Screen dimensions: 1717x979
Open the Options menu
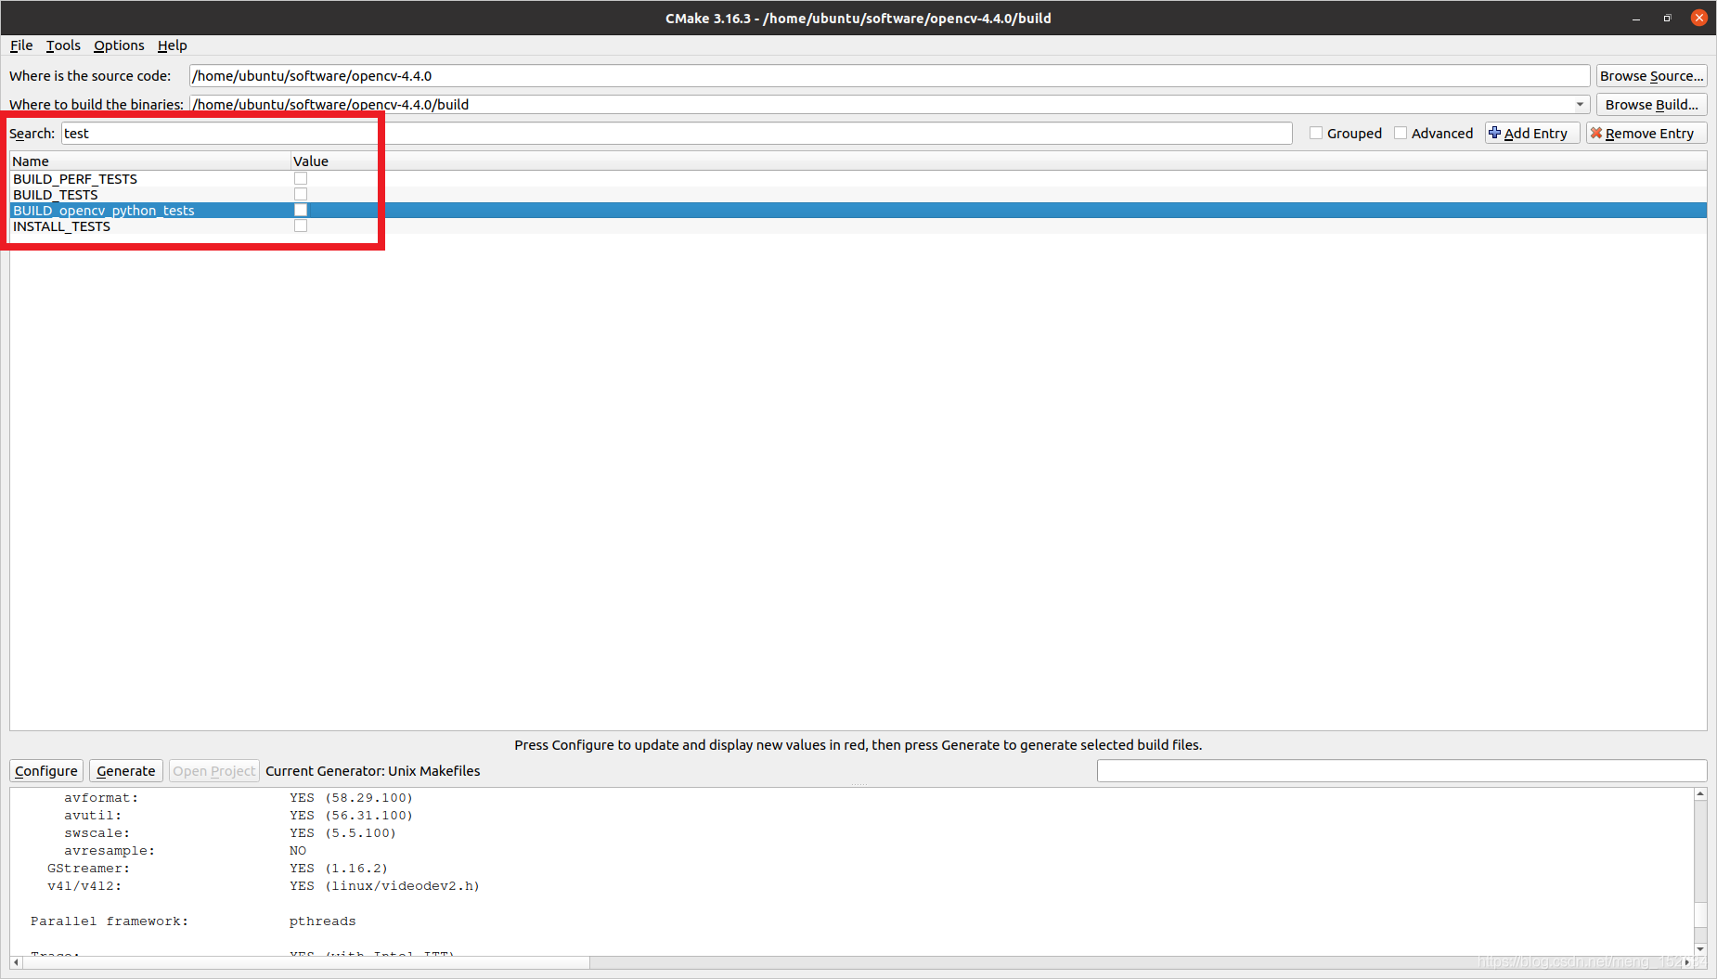point(119,45)
